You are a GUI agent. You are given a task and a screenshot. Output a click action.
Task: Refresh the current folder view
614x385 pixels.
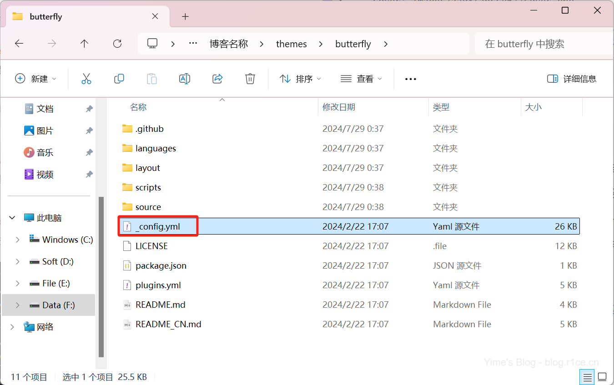point(117,44)
